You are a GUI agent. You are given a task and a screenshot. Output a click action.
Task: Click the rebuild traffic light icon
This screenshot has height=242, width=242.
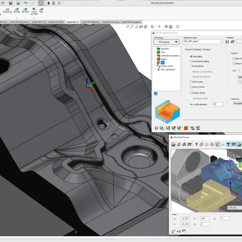[x=48, y=3]
